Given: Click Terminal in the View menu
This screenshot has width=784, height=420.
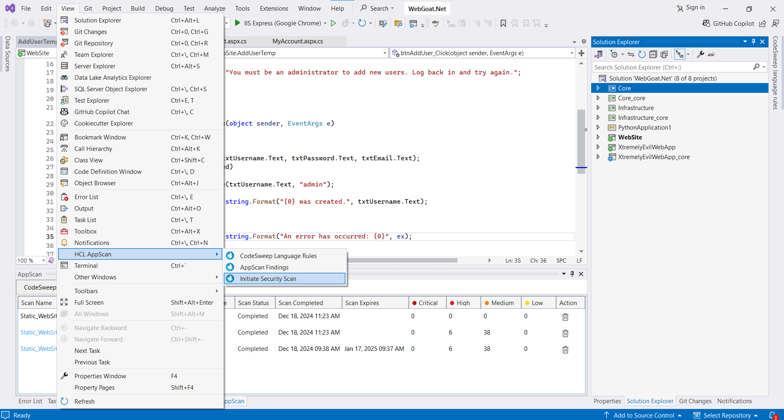Looking at the screenshot, I should 140,266.
